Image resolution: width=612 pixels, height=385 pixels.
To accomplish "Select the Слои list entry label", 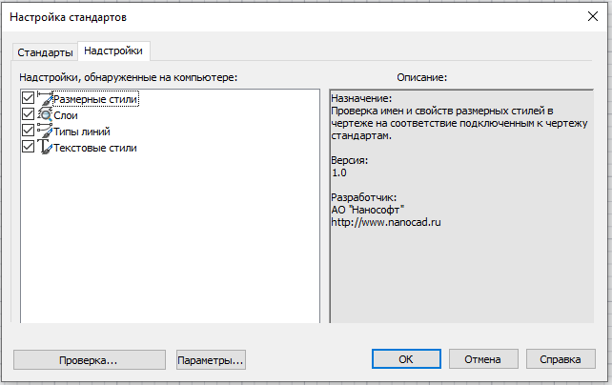I will coord(66,115).
